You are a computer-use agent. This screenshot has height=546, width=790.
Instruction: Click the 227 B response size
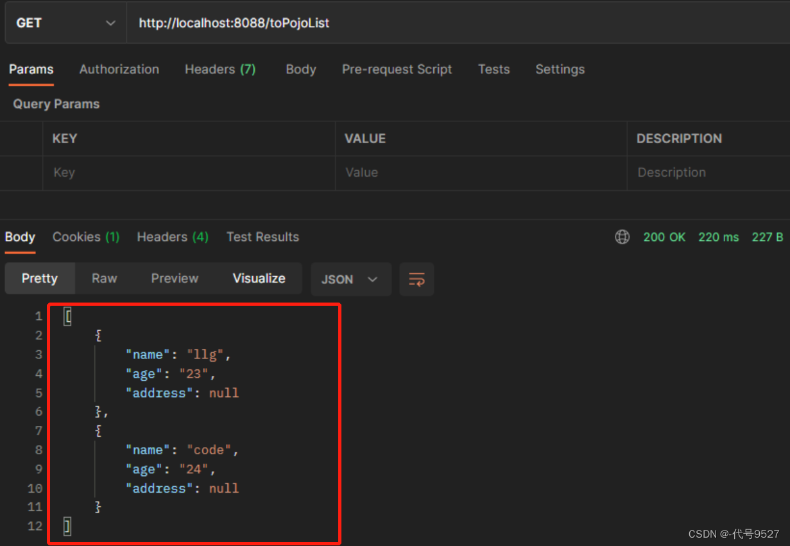767,237
